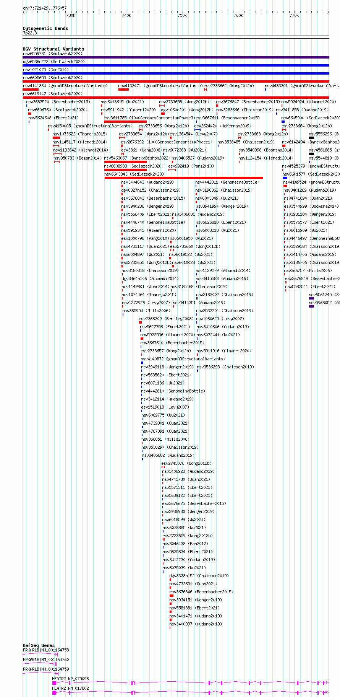The height and width of the screenshot is (697, 340).
Task: Click the 770k ruler tick label
Action: [294, 15]
